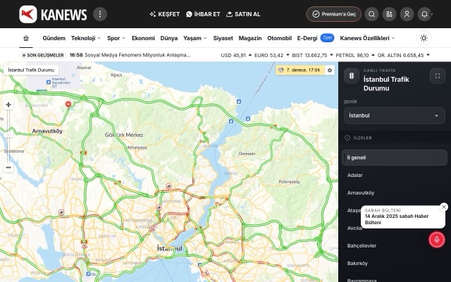451x282 pixels.
Task: Click the Göktürk Merkez map label
Action: point(124,135)
